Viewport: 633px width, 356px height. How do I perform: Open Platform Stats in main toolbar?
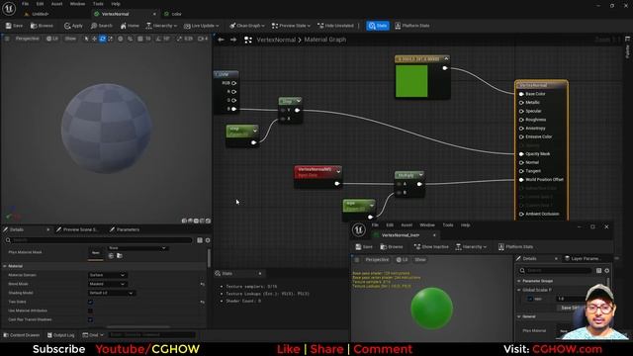(x=411, y=26)
